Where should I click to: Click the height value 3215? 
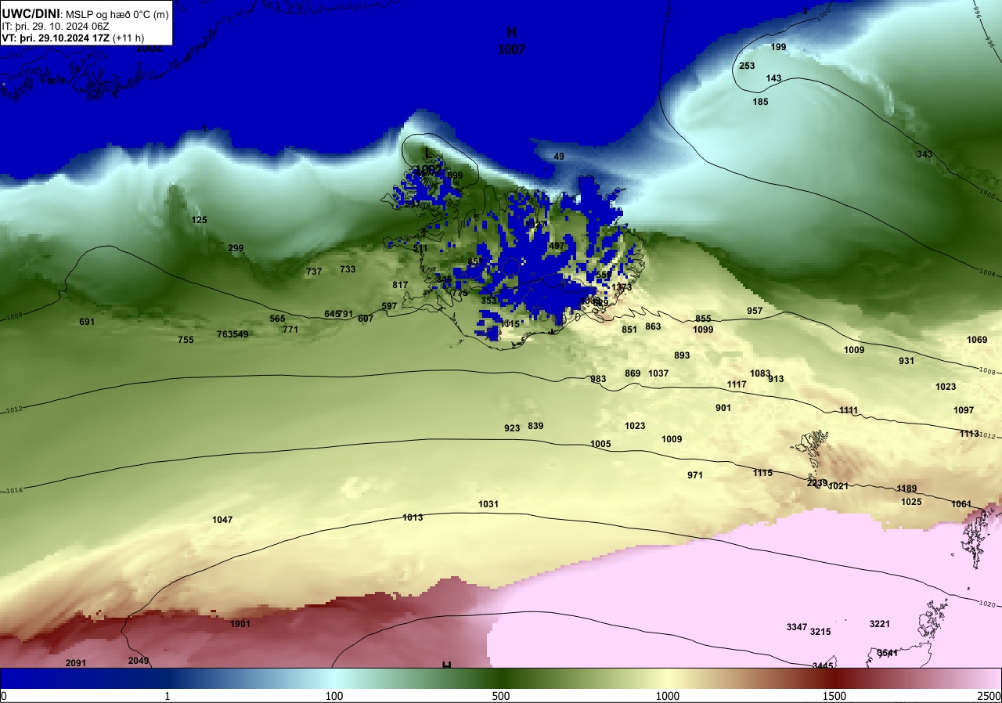click(x=820, y=632)
